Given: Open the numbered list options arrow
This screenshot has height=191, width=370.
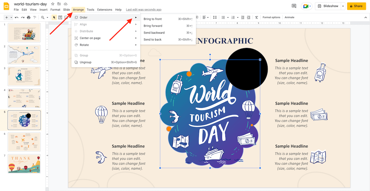Looking at the screenshot, I should [x=237, y=18].
